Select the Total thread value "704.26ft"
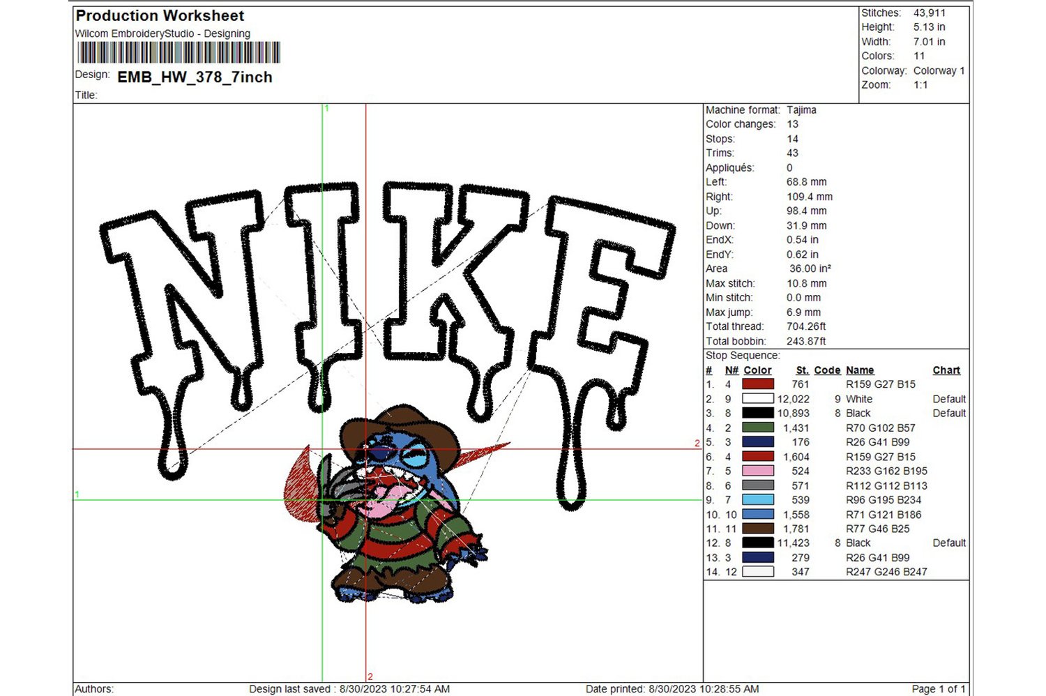Image resolution: width=1046 pixels, height=696 pixels. pyautogui.click(x=806, y=326)
